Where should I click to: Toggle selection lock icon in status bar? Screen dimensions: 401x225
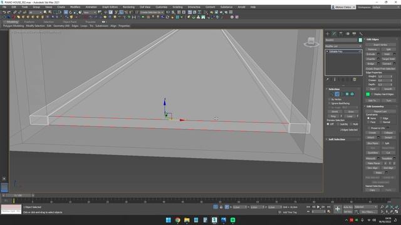pyautogui.click(x=221, y=207)
